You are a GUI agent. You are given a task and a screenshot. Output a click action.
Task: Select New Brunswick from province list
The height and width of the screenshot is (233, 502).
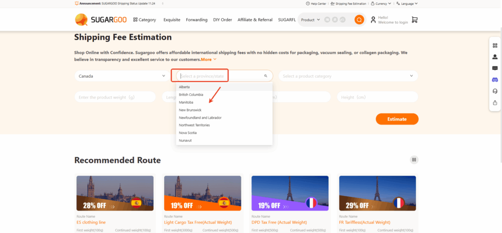tap(224, 110)
